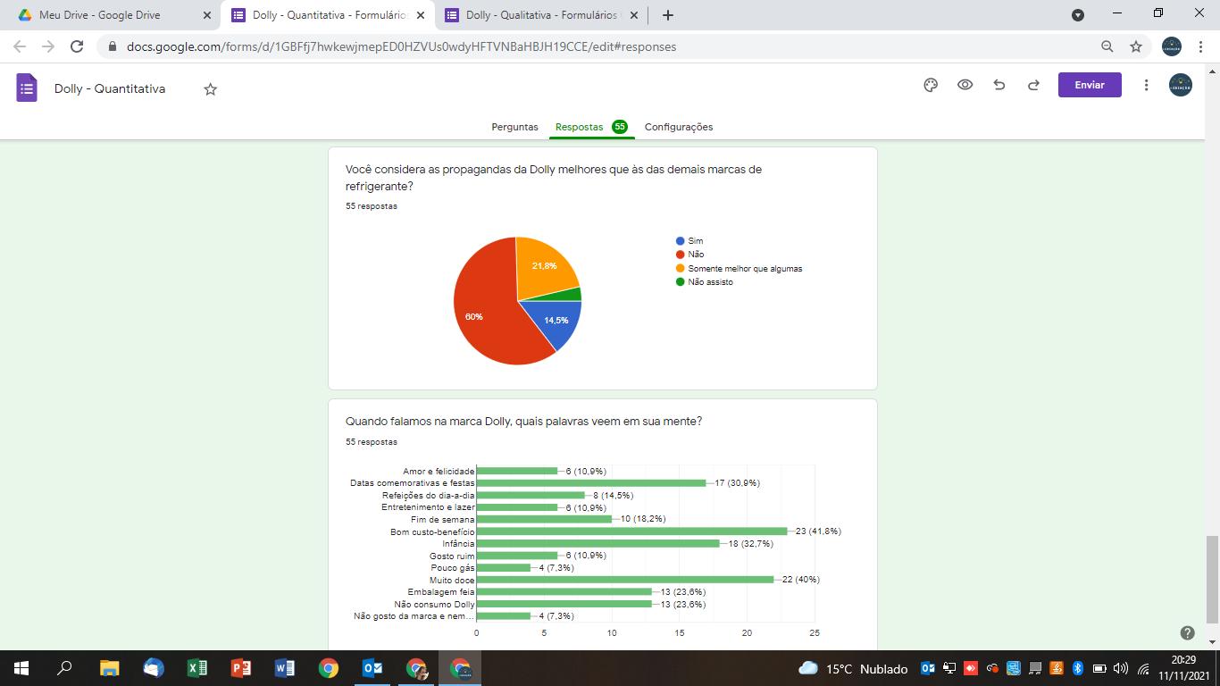Open the Outlook system tray icon
Image resolution: width=1220 pixels, height=686 pixels.
[927, 668]
